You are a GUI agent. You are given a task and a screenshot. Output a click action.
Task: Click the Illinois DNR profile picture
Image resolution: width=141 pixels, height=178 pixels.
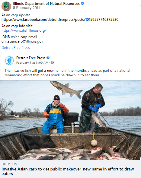pos(6,6)
